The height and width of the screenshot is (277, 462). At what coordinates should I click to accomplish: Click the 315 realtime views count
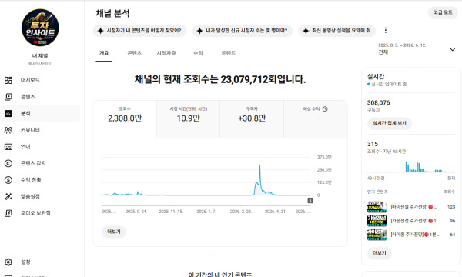point(373,144)
